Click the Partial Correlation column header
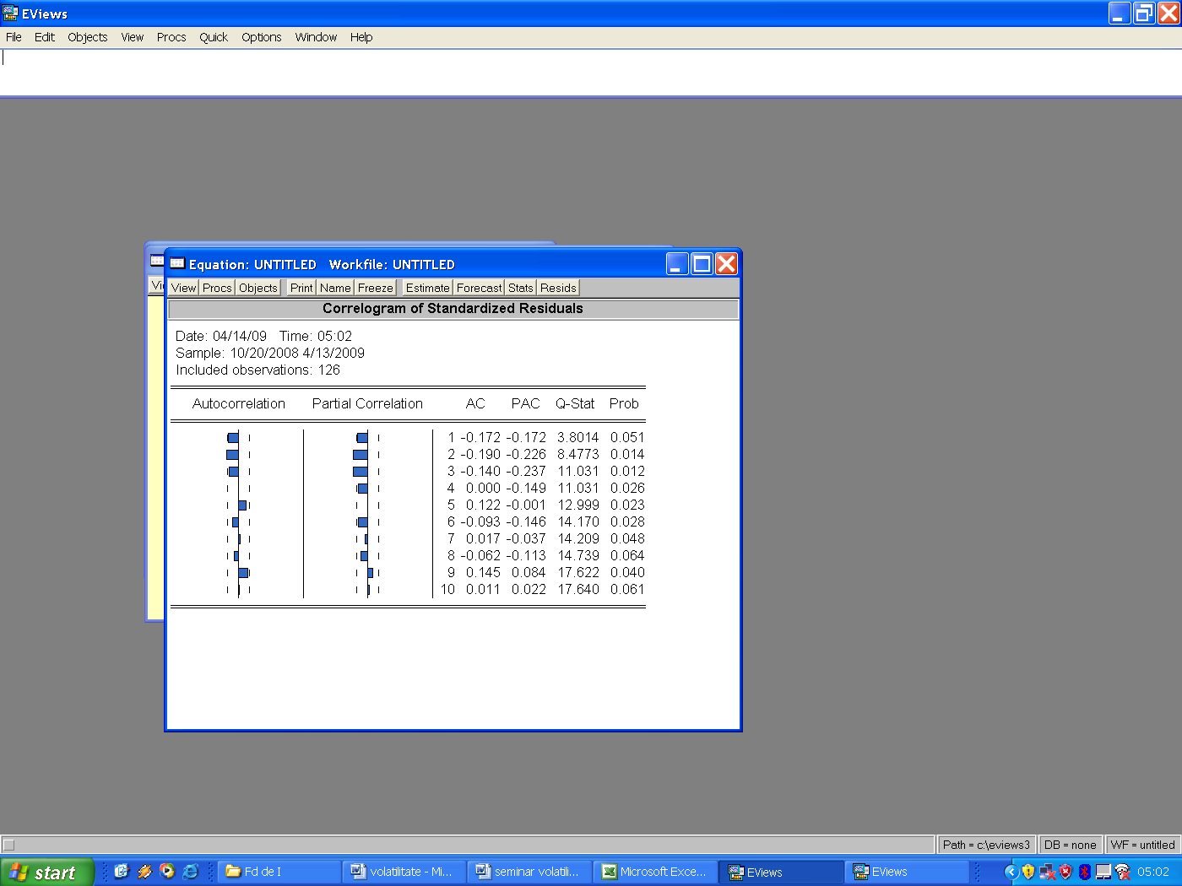Viewport: 1182px width, 886px height. click(x=367, y=404)
